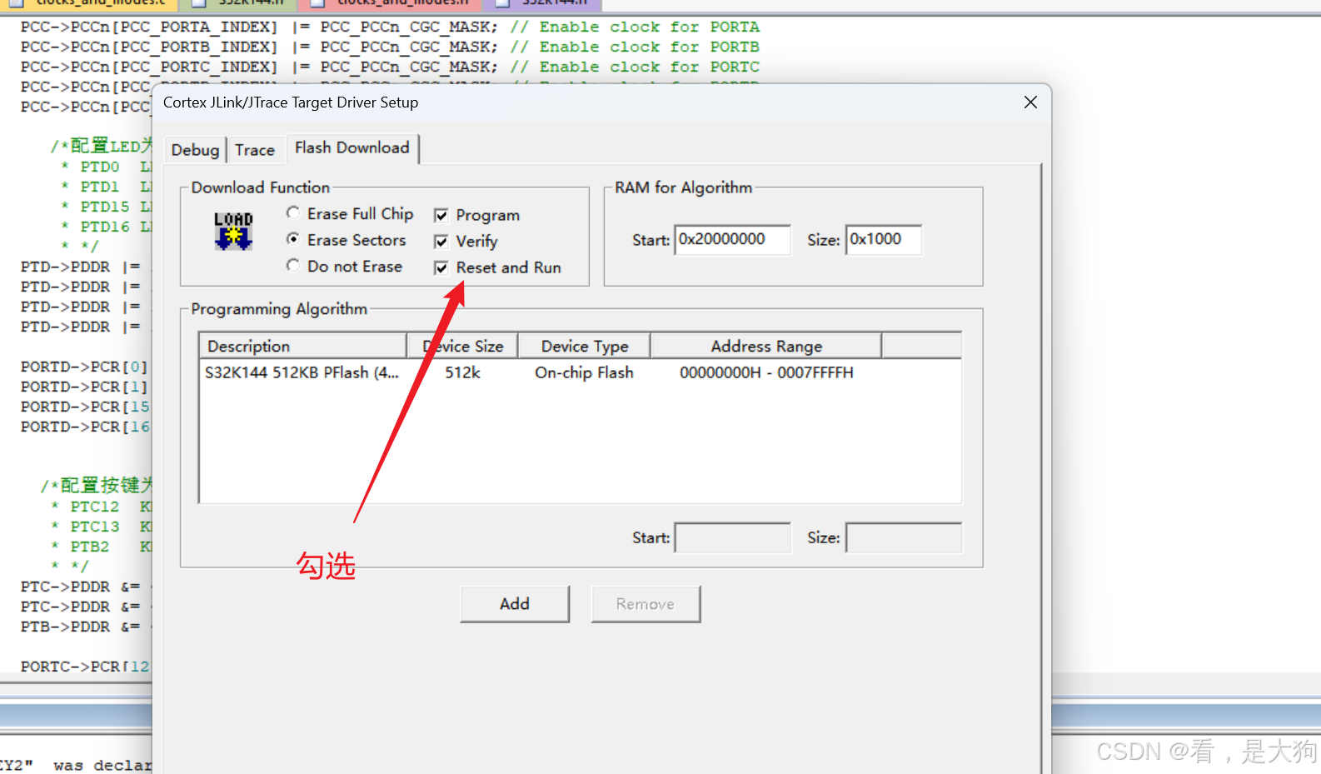Click the Add algorithm button
Viewport: 1321px width, 774px height.
pos(515,604)
